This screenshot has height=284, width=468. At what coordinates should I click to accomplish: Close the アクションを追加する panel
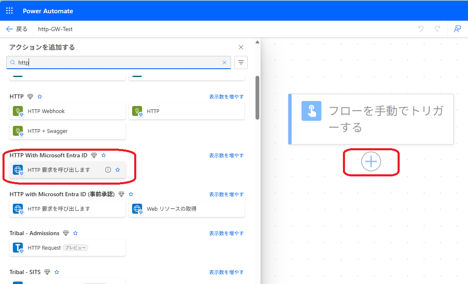click(x=241, y=47)
